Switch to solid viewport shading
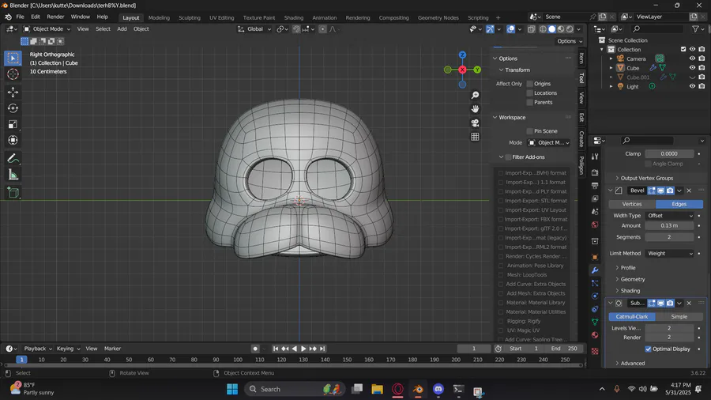 [552, 29]
